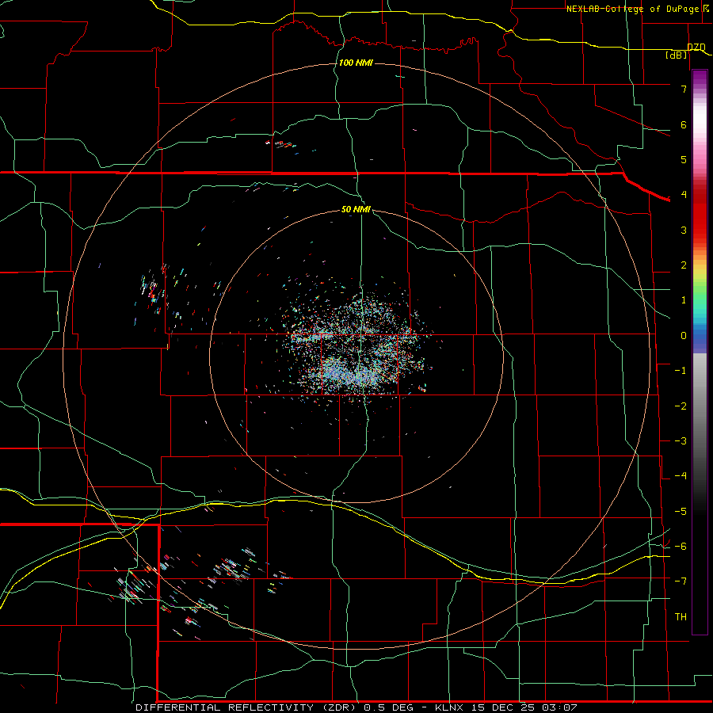Click the KLNX radar site identifier in caption
The image size is (713, 713).
tap(451, 707)
